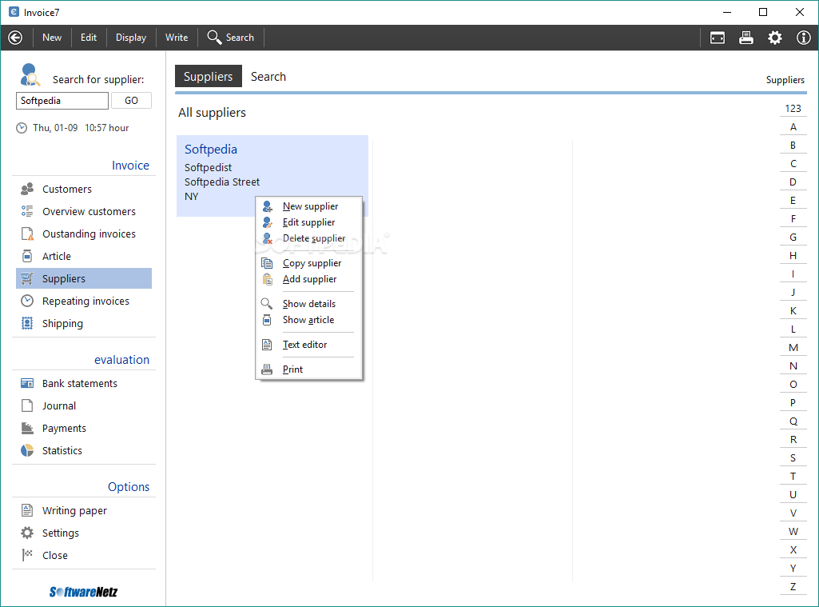This screenshot has width=819, height=607.
Task: Click the supplier search input field
Action: (x=62, y=101)
